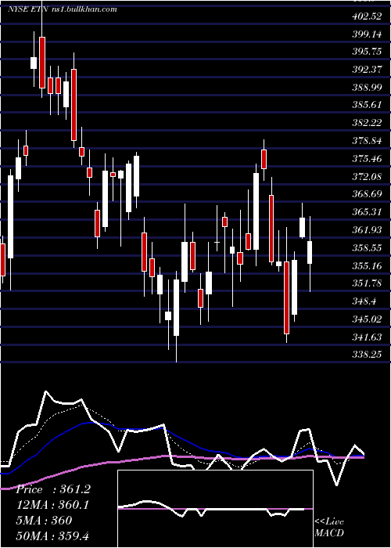Click the 382.22 price axis label
Viewport: 391px width, 548px height.
tap(367, 123)
